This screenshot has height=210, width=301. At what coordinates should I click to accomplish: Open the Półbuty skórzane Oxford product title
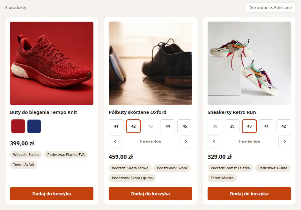tap(137, 112)
